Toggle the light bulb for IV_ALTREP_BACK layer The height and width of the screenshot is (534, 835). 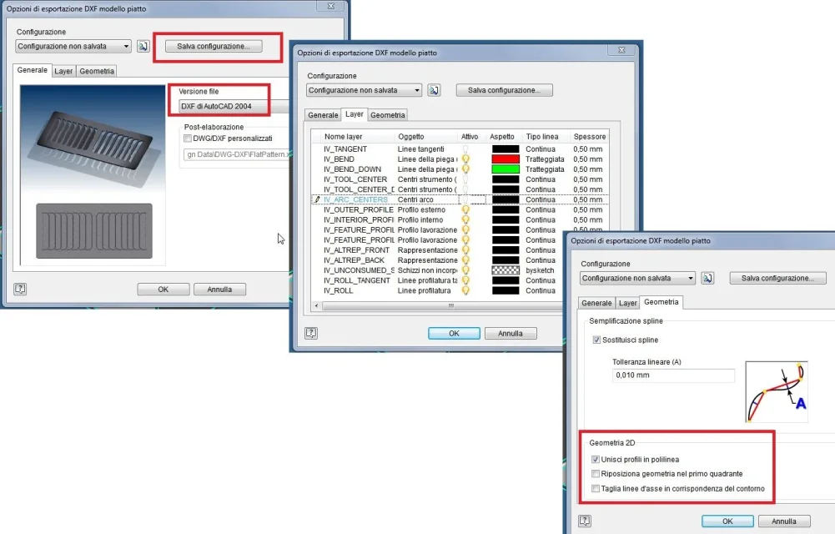pyautogui.click(x=465, y=260)
